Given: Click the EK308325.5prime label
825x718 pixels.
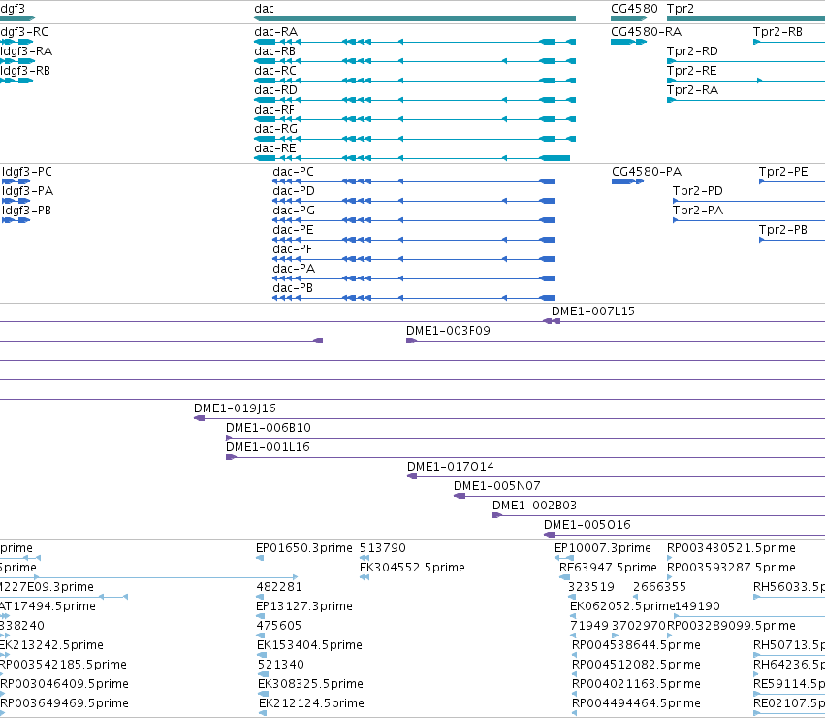Looking at the screenshot, I should coord(310,684).
